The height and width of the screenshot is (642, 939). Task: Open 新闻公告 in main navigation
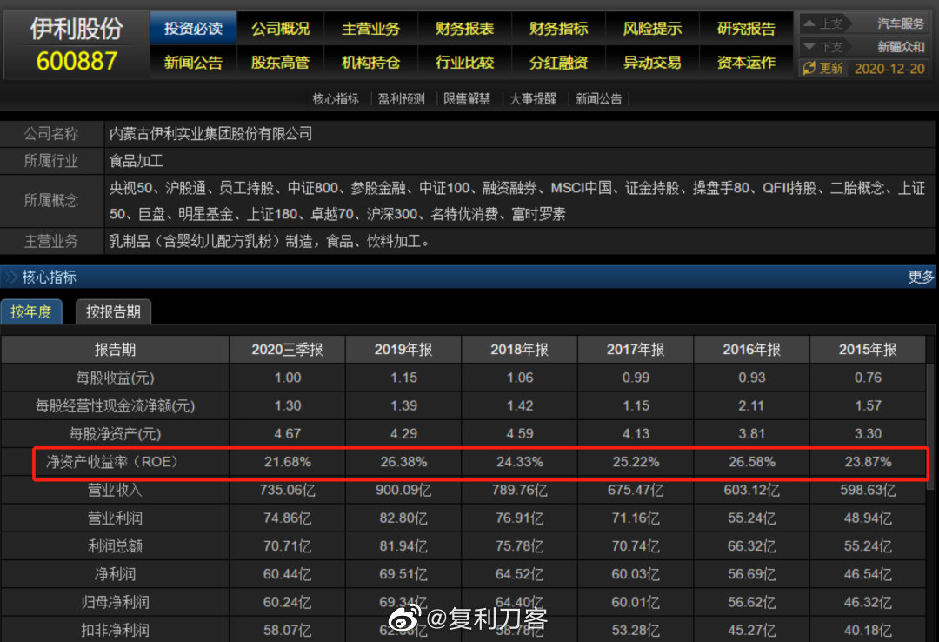pos(193,63)
